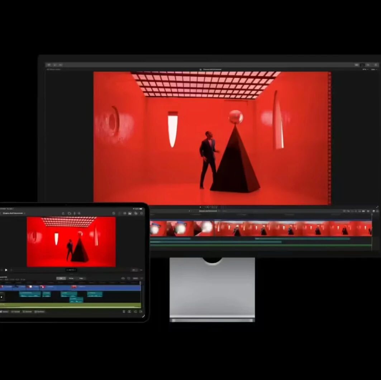
Task: Open the grid browser icon on iPad toolbar
Action: [x=125, y=213]
